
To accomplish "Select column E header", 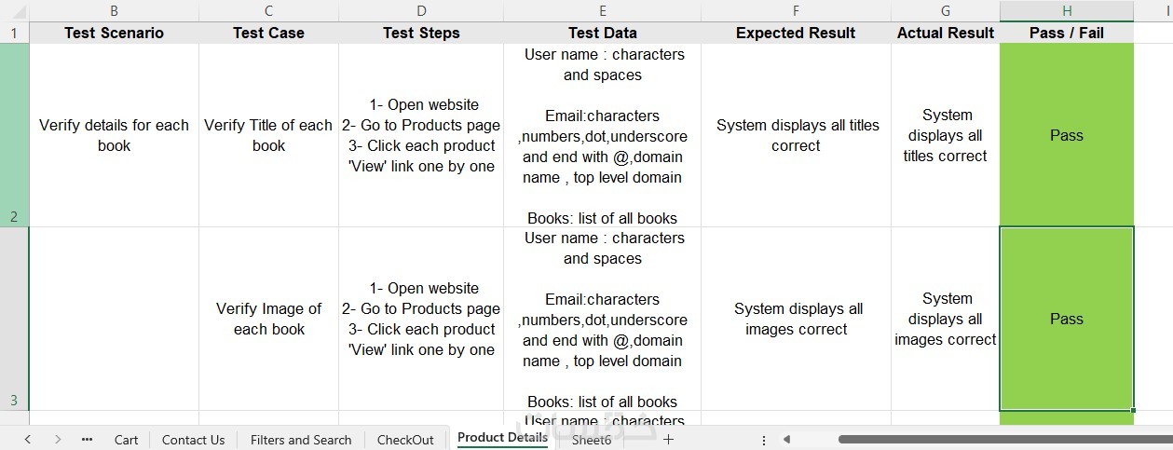I will pyautogui.click(x=603, y=11).
